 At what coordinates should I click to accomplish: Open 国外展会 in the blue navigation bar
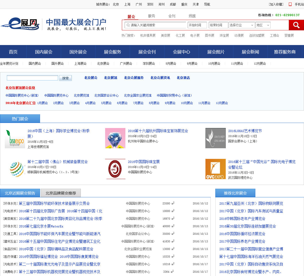(78, 52)
